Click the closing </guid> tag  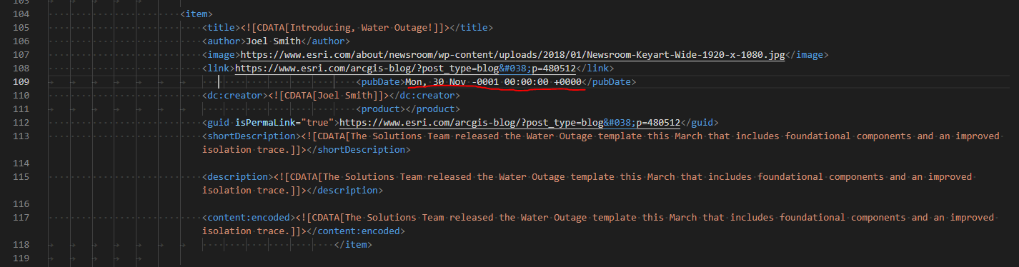tap(700, 122)
